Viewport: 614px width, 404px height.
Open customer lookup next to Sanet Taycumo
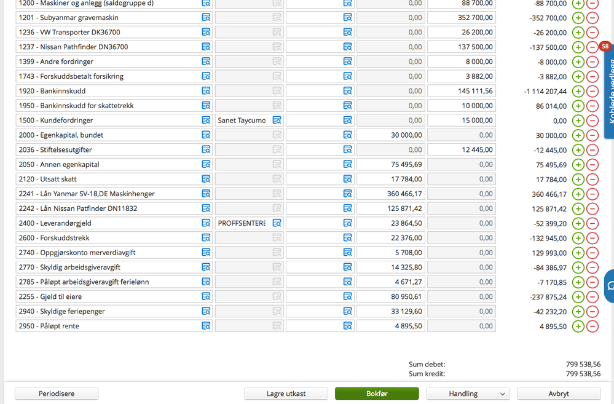pyautogui.click(x=277, y=121)
